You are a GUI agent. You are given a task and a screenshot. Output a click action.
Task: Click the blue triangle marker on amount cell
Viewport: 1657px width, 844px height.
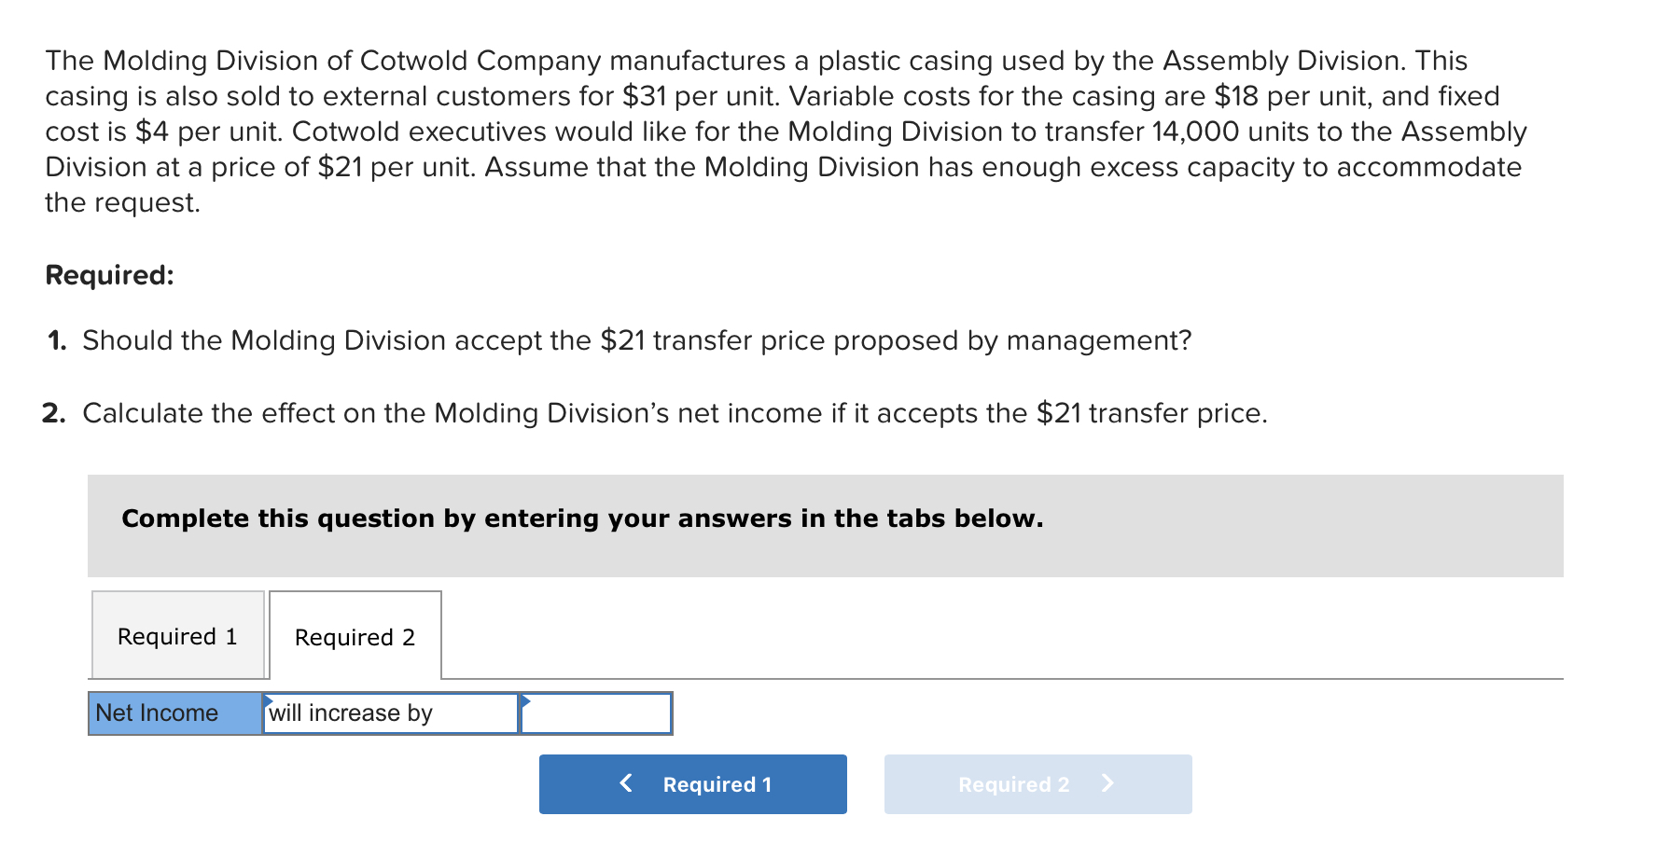[x=525, y=699]
